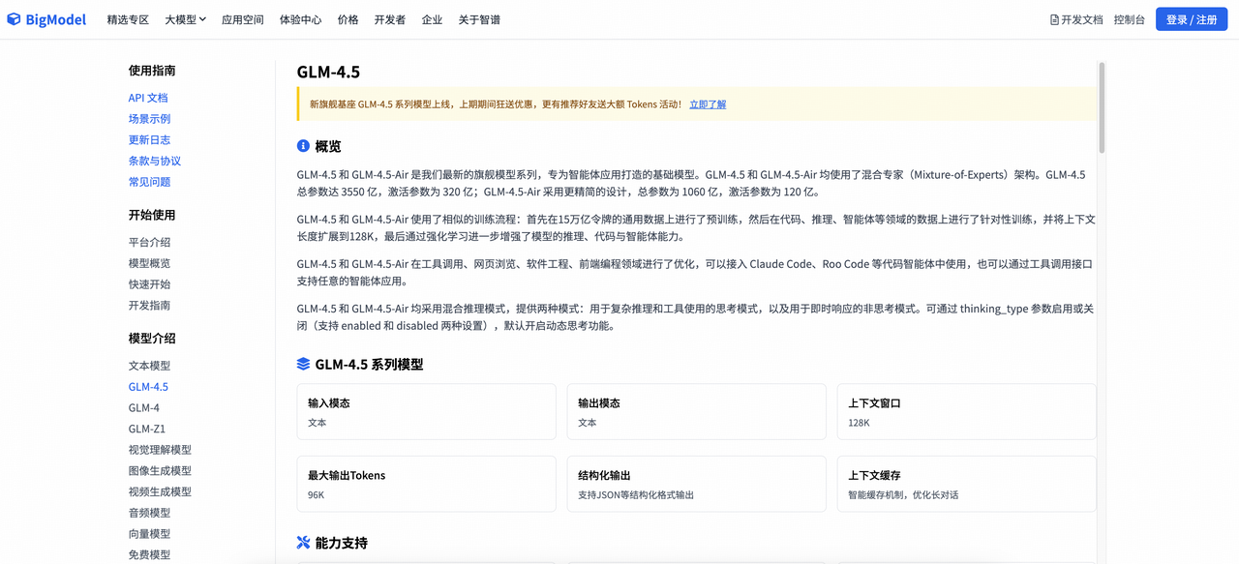The image size is (1239, 564).
Task: Open 视觉理解模型 sidebar entry
Action: point(161,450)
